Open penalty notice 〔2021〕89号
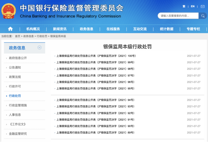Image resolution: width=208 pixels, height=142 pixels. click(95, 133)
